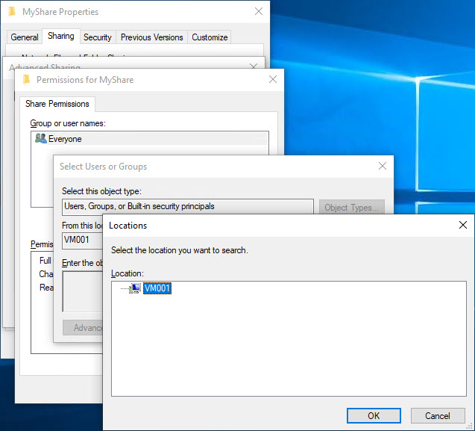The height and width of the screenshot is (431, 475).
Task: Switch to the General tab
Action: (25, 37)
